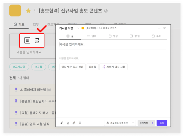Screen dimensions: 184x137
Task: Click the AI sparkle icon in bottom toolbar
Action: [62, 123]
